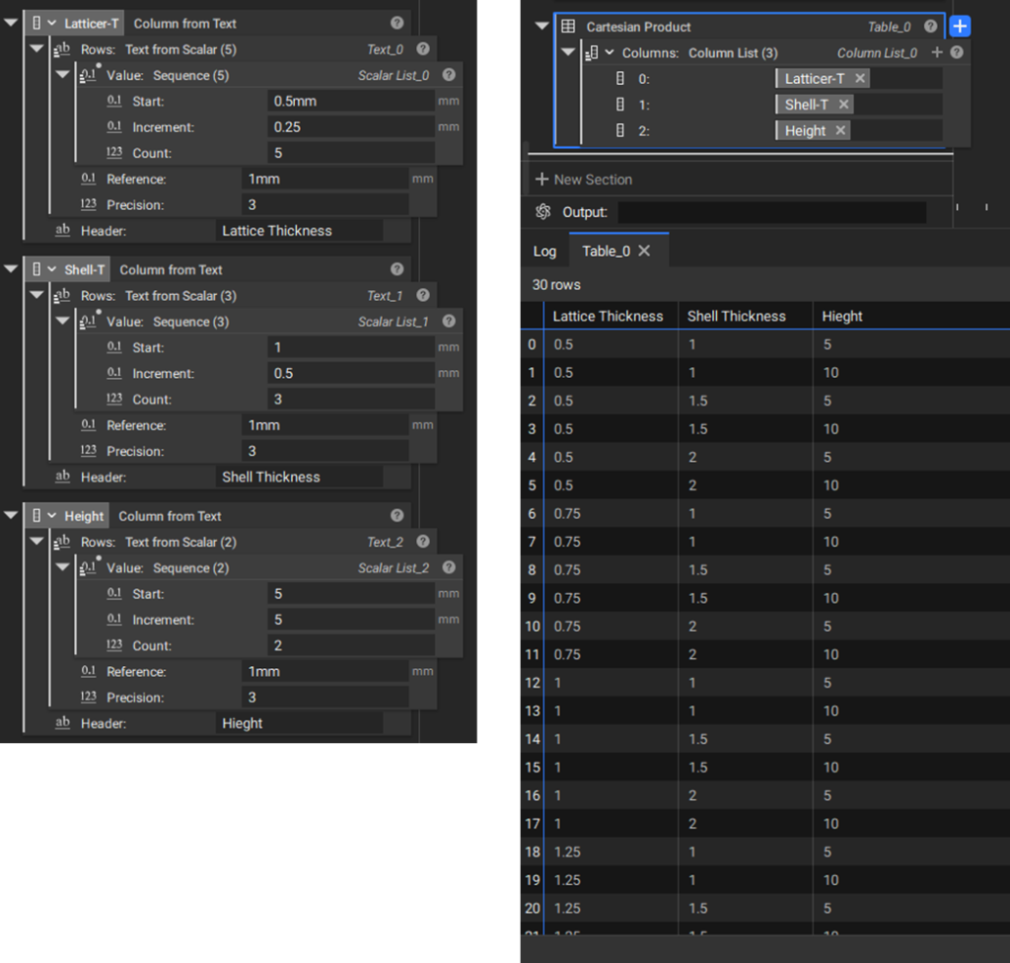Image resolution: width=1010 pixels, height=963 pixels.
Task: Edit Height Precision field value 3
Action: pyautogui.click(x=325, y=698)
